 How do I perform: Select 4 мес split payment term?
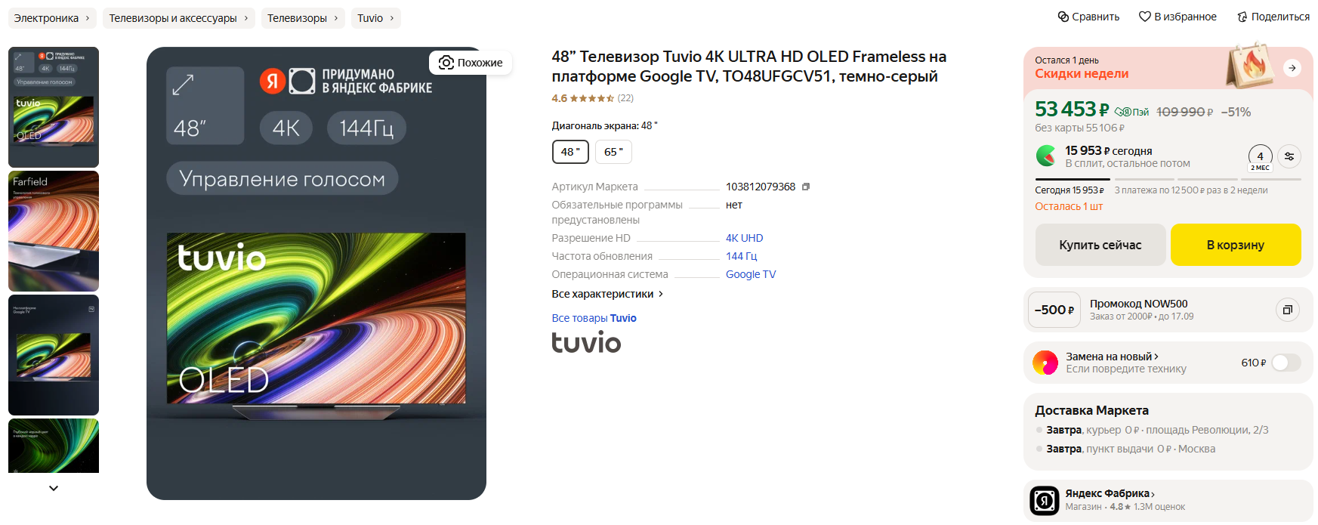pyautogui.click(x=1260, y=159)
